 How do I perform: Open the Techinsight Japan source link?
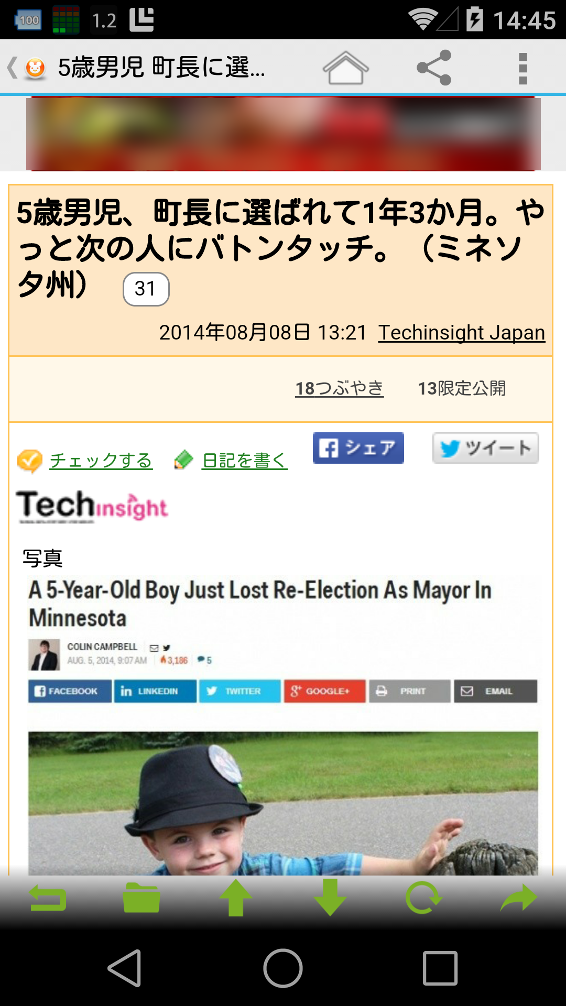tap(462, 332)
